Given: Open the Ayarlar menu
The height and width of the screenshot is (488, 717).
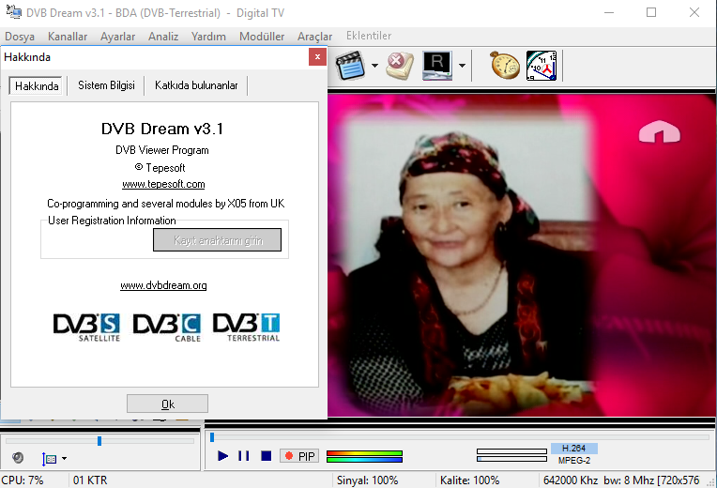Looking at the screenshot, I should coord(117,37).
